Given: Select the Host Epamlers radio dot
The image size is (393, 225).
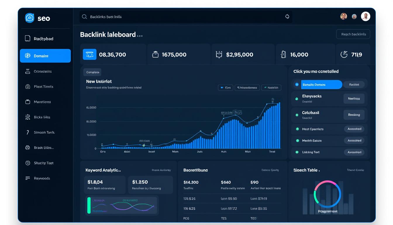Looking at the screenshot, I should pyautogui.click(x=297, y=129).
